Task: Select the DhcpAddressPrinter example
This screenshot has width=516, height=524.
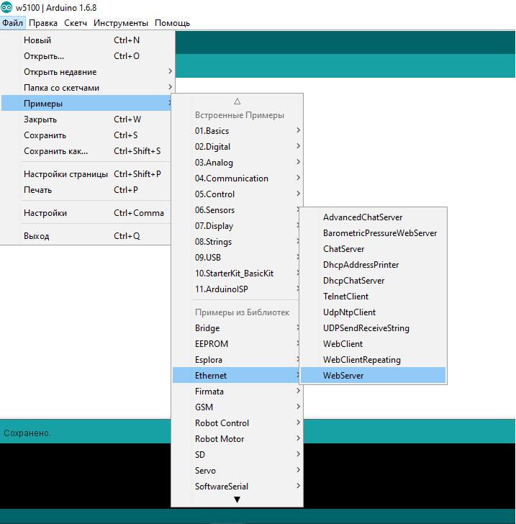Action: click(361, 265)
